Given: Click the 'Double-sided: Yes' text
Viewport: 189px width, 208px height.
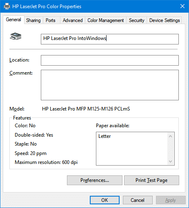Looking at the screenshot, I should click(34, 135).
